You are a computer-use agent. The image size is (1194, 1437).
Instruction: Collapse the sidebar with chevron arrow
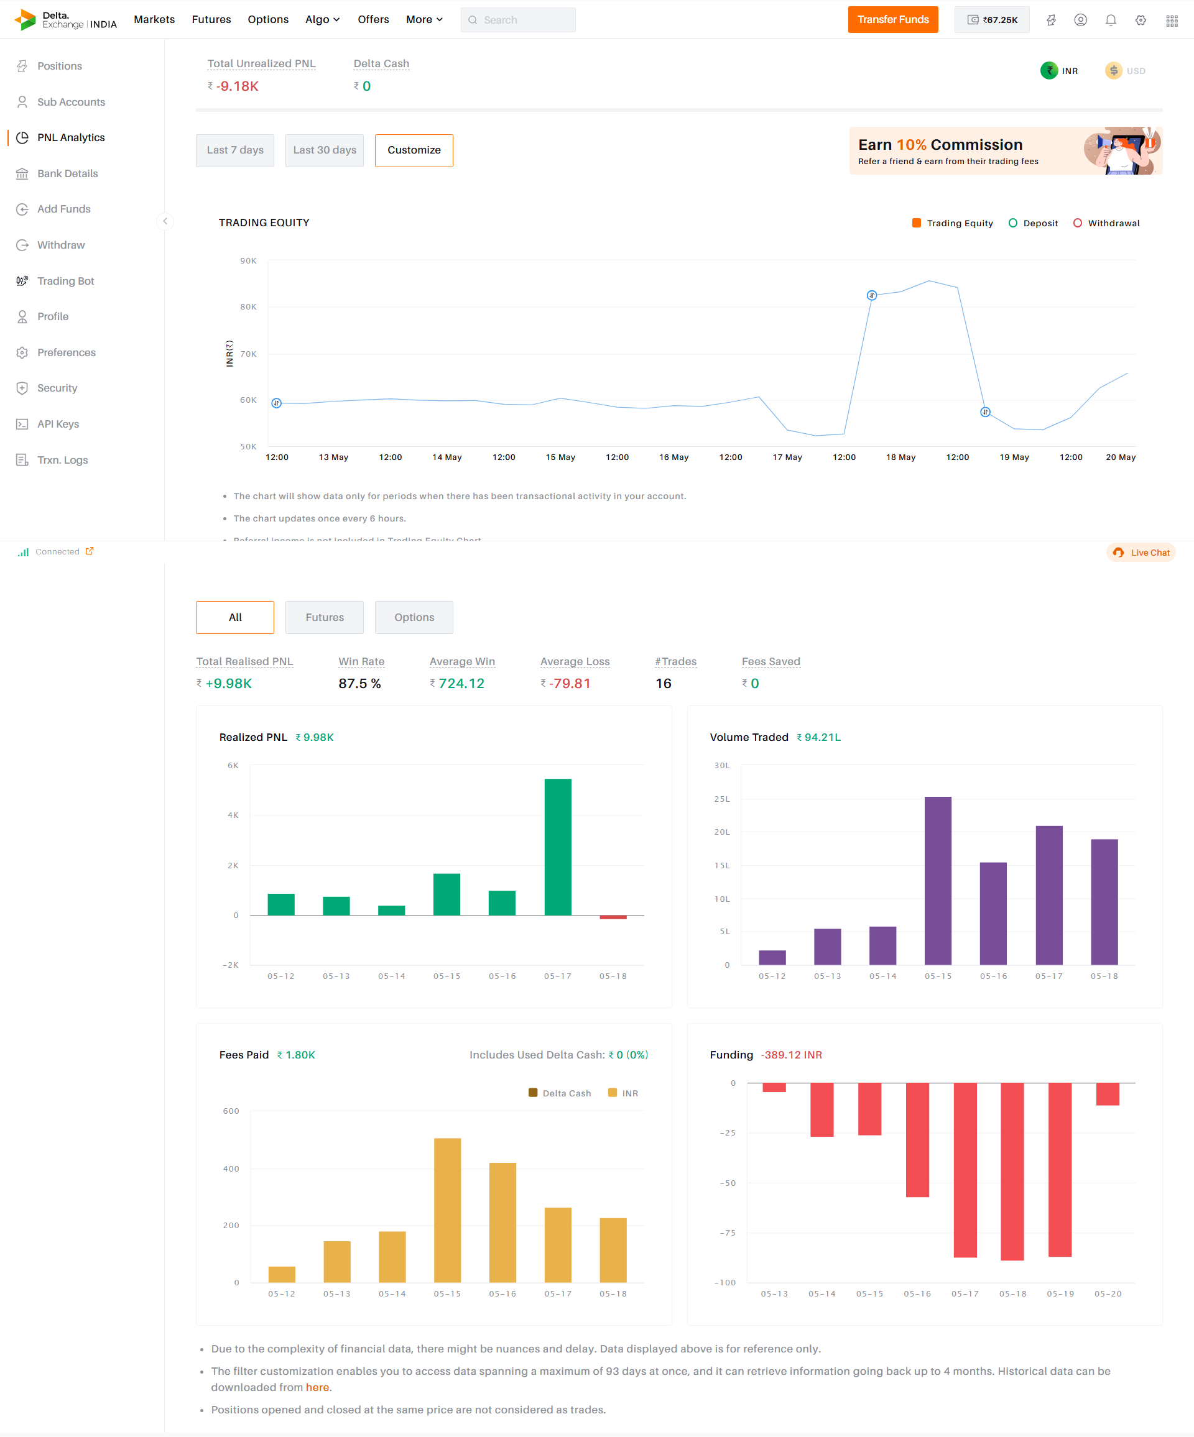point(165,221)
